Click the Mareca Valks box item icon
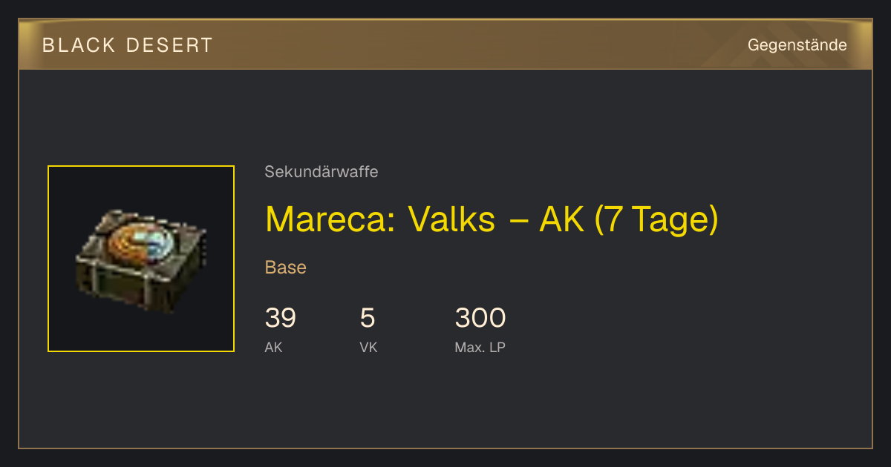Image resolution: width=891 pixels, height=467 pixels. 141,259
